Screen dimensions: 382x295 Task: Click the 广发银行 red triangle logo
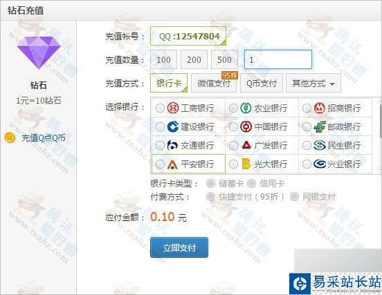246,145
